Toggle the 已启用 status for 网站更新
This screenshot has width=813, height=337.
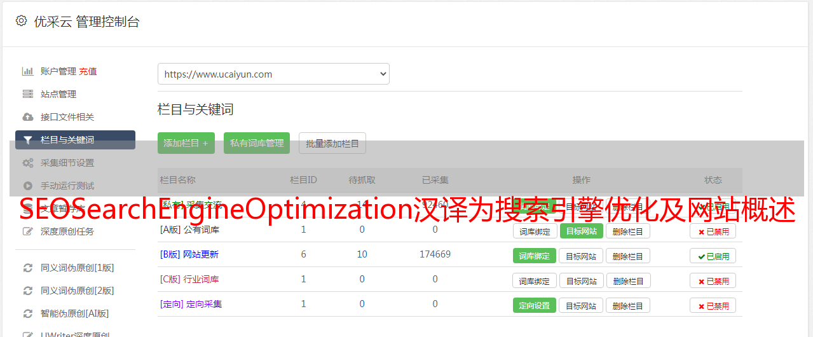[713, 256]
